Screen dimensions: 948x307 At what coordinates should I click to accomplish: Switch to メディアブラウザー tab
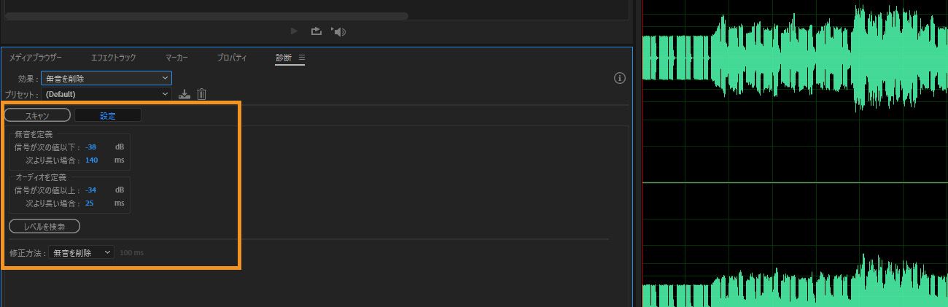click(x=35, y=58)
